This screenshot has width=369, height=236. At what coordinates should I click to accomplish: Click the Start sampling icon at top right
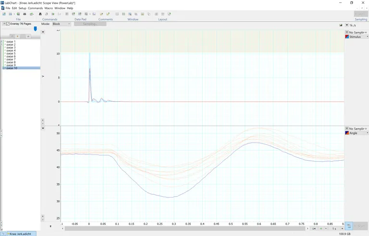click(360, 14)
